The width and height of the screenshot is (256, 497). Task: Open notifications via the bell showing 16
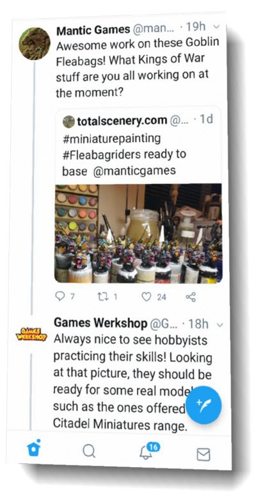click(148, 451)
